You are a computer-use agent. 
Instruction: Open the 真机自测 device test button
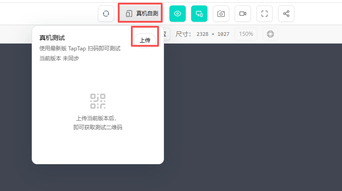pos(142,14)
